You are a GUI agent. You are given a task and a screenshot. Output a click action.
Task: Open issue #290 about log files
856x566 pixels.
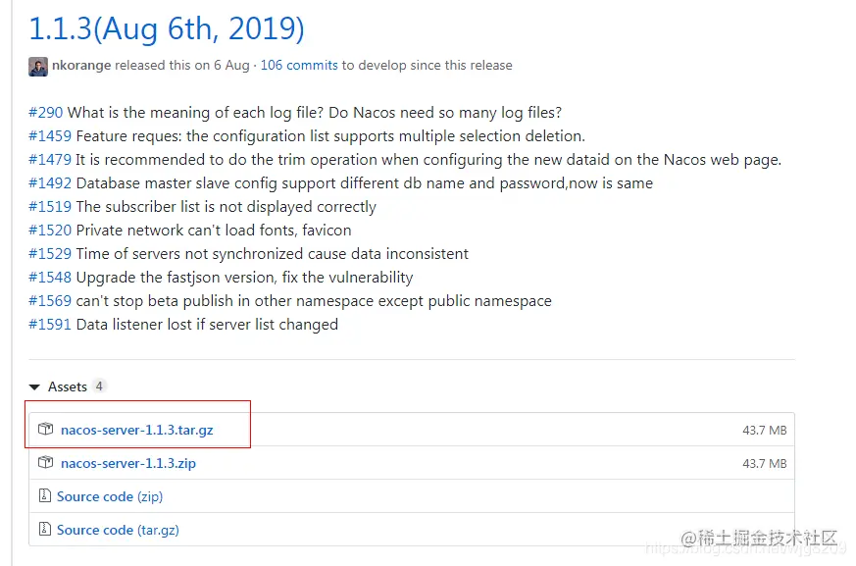(x=45, y=113)
